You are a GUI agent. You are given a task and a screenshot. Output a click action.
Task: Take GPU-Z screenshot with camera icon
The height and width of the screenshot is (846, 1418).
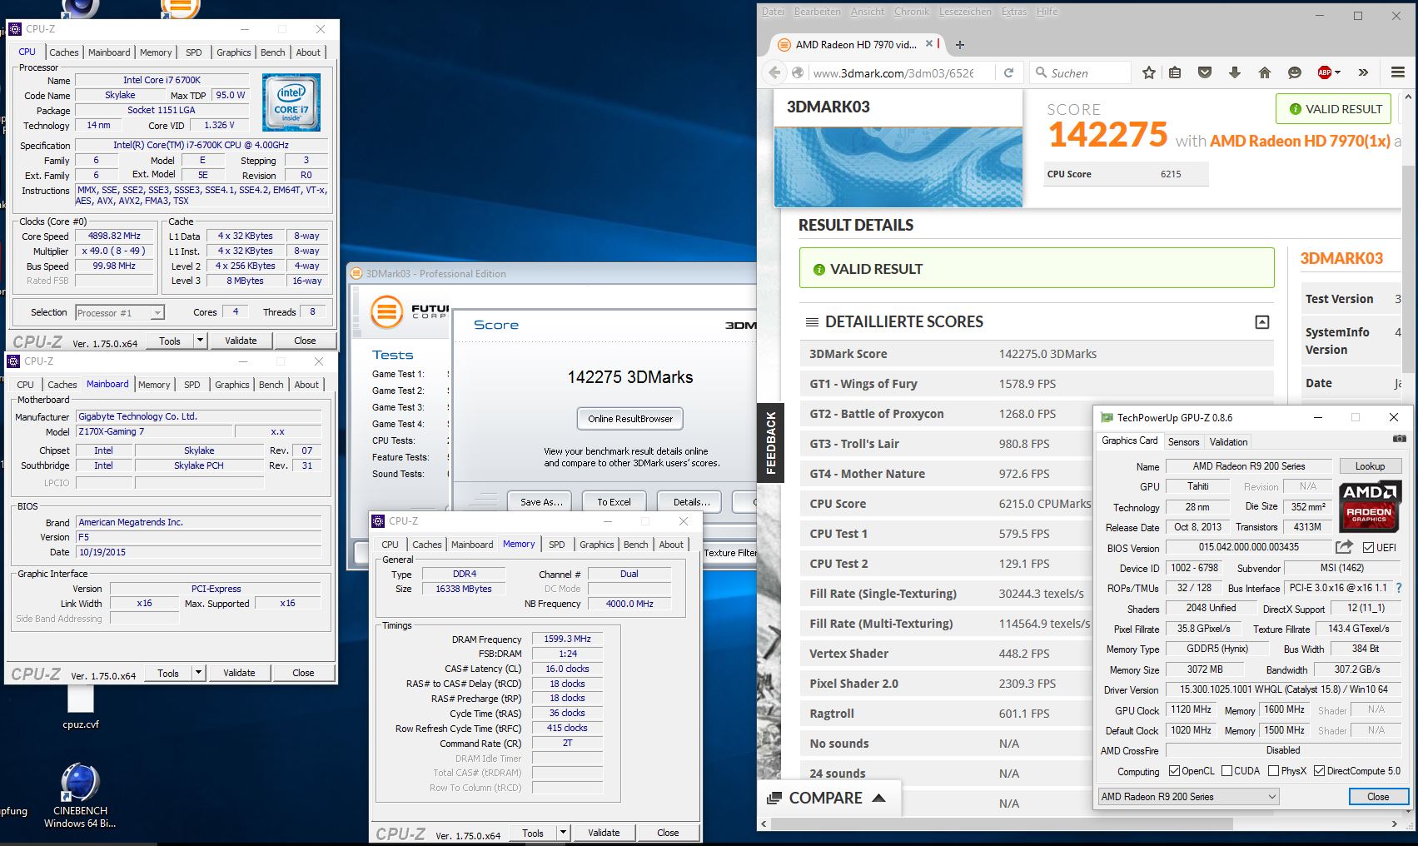pos(1399,439)
